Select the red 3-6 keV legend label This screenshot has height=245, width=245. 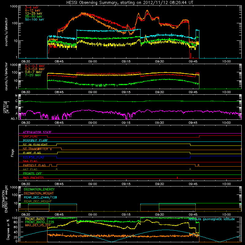click(x=32, y=7)
